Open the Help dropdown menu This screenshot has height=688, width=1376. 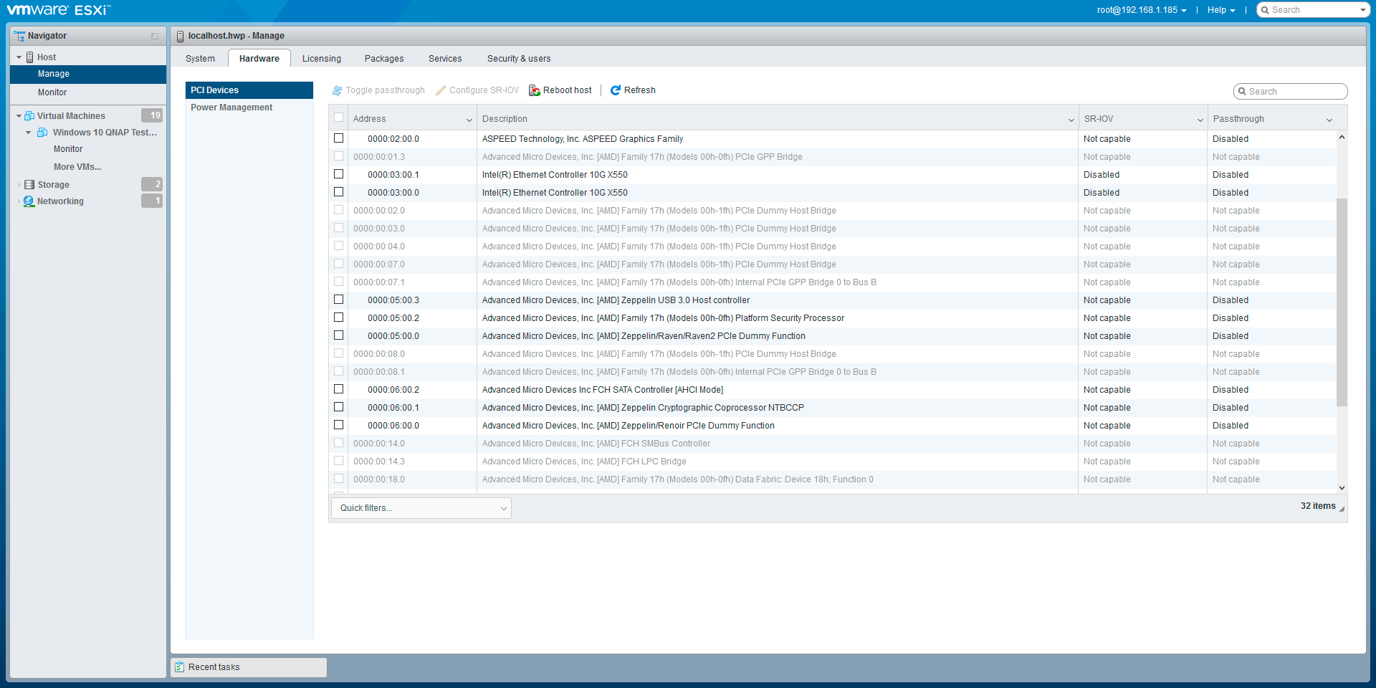pyautogui.click(x=1221, y=10)
